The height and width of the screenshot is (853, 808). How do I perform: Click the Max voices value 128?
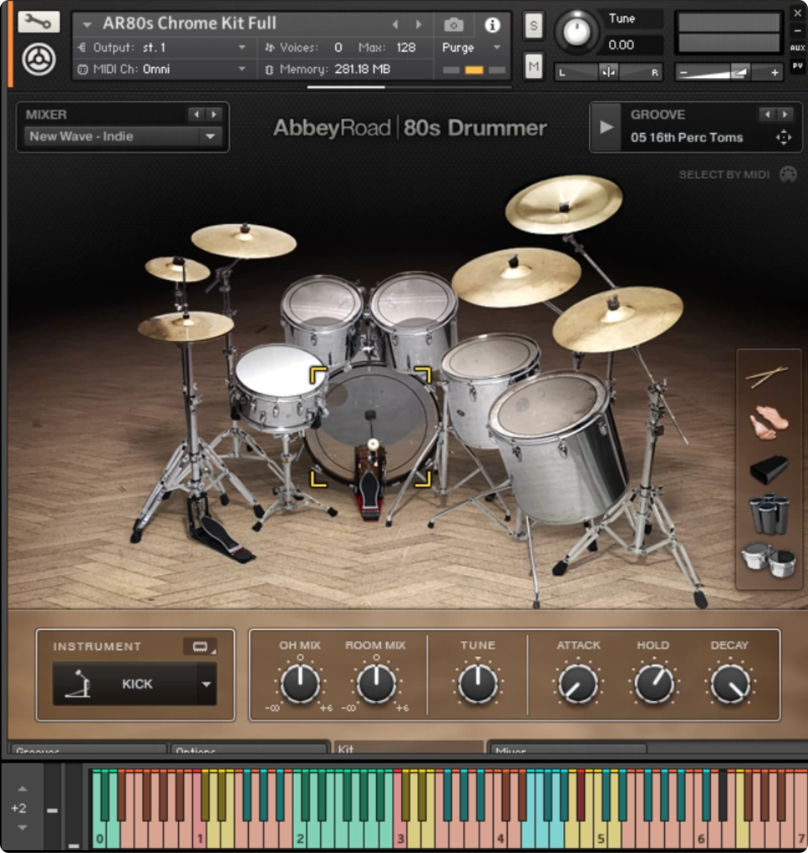point(405,48)
